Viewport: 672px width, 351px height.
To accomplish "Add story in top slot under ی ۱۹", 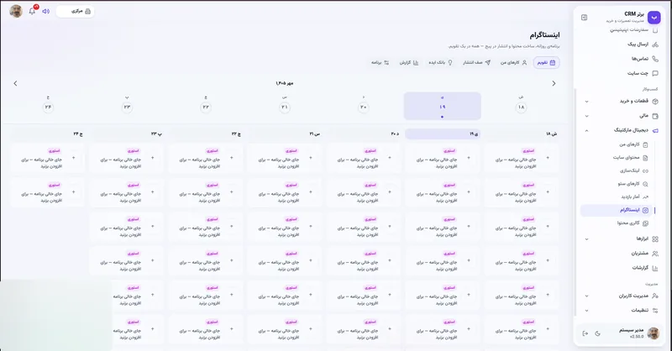I will 469,158.
